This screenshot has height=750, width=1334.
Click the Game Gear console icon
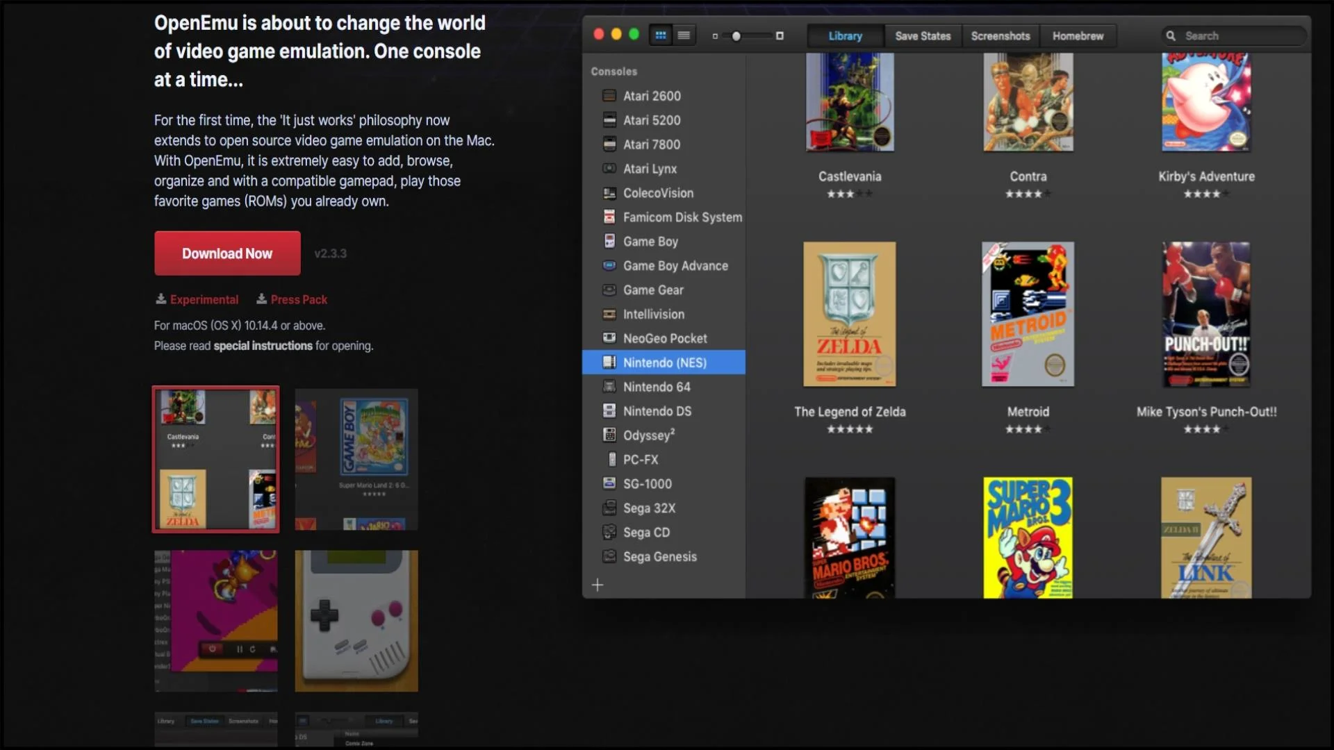tap(609, 290)
